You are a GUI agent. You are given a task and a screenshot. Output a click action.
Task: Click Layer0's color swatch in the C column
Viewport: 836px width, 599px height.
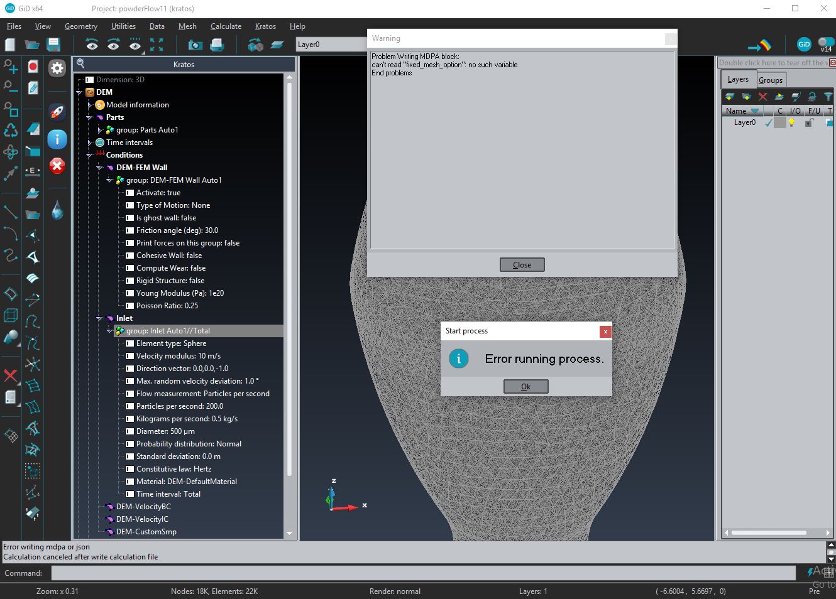tap(779, 122)
